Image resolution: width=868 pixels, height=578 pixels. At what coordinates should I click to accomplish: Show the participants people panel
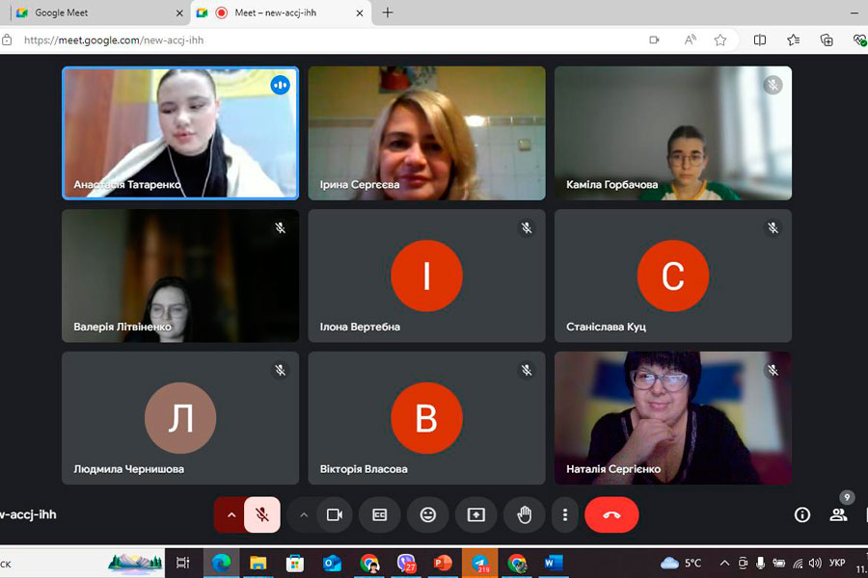838,515
